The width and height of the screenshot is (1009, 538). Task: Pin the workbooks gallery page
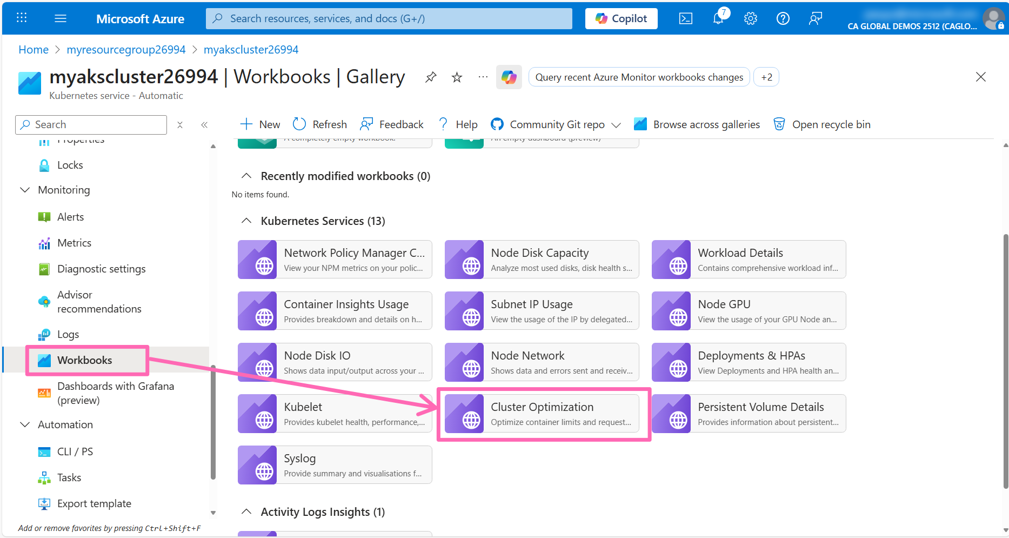point(431,77)
